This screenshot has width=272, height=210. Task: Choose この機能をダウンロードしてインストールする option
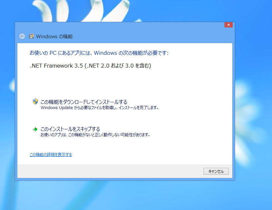pos(84,102)
